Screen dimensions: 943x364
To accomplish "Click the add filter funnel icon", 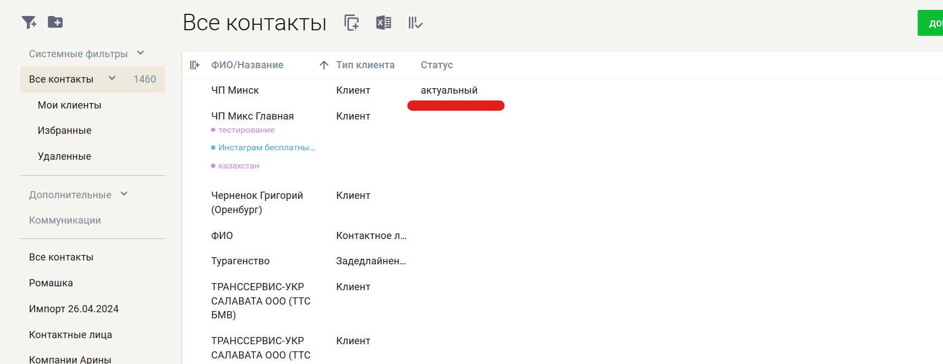I will [x=29, y=23].
